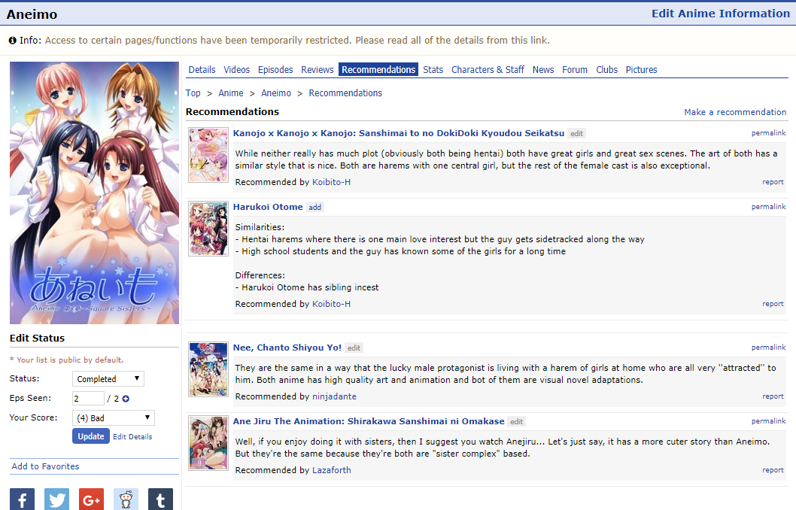Click edit next to Ane Jiru The Animation
Screen dimensions: 796x510
(517, 421)
